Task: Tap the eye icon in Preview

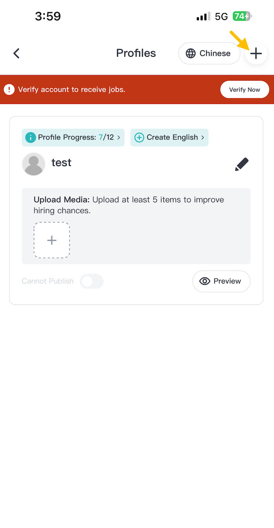Action: [x=205, y=281]
